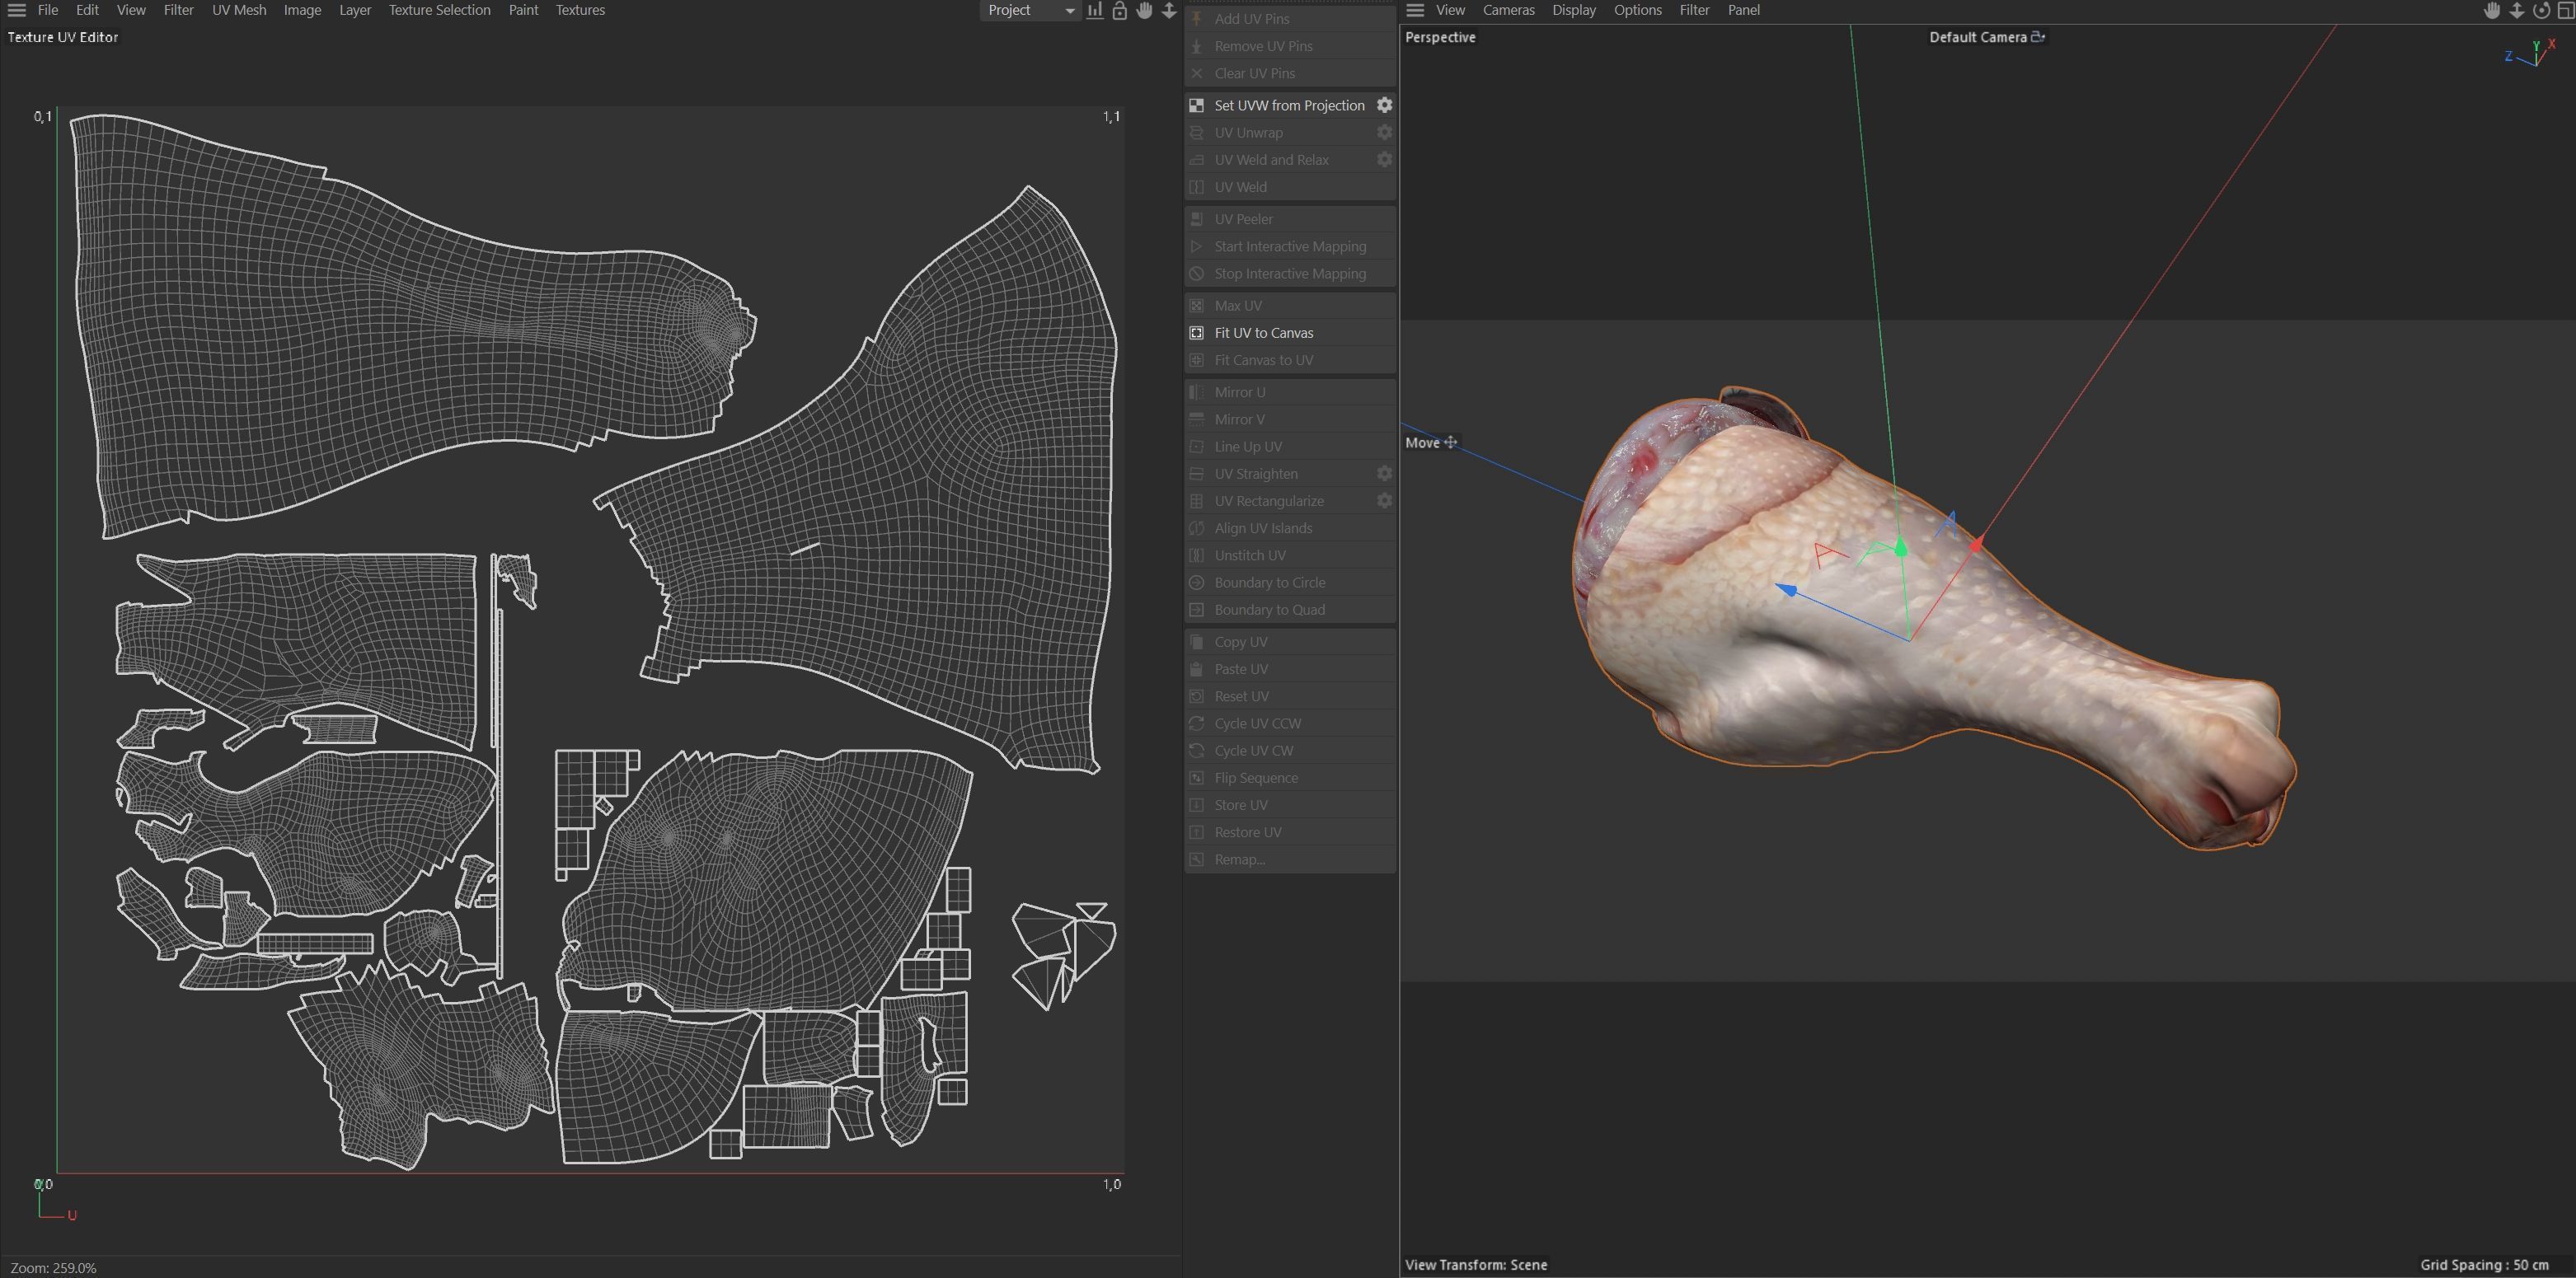Click the viewport layout toggle icon
The width and height of the screenshot is (2576, 1278).
pos(2565,10)
